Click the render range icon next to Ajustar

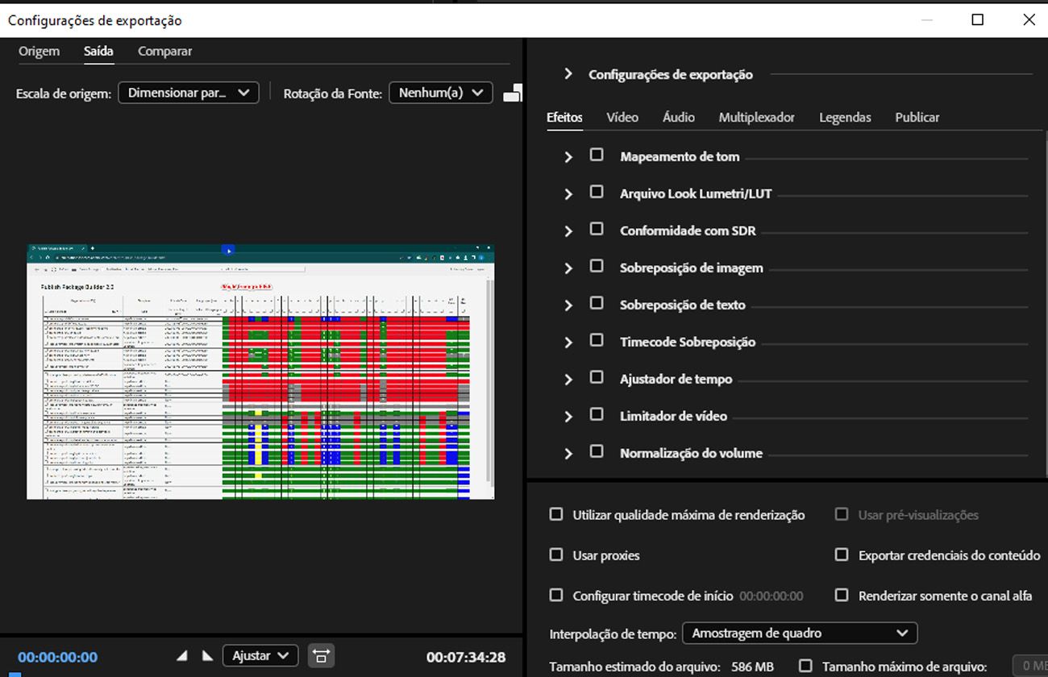pos(321,655)
